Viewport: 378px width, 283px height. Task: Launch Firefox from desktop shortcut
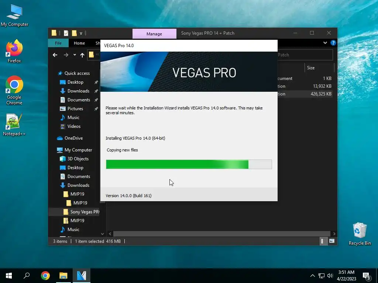pyautogui.click(x=14, y=51)
